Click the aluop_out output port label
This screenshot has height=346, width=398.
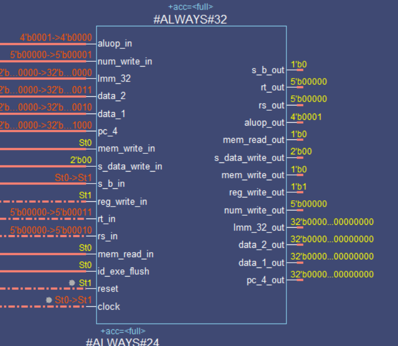pos(264,123)
